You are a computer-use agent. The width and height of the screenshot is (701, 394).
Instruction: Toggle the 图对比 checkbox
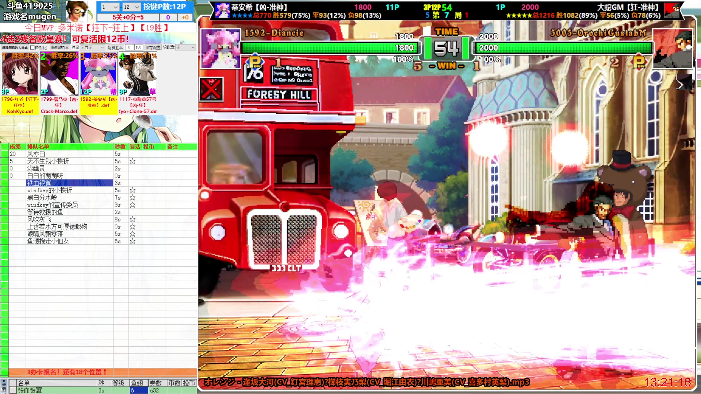pos(32,47)
